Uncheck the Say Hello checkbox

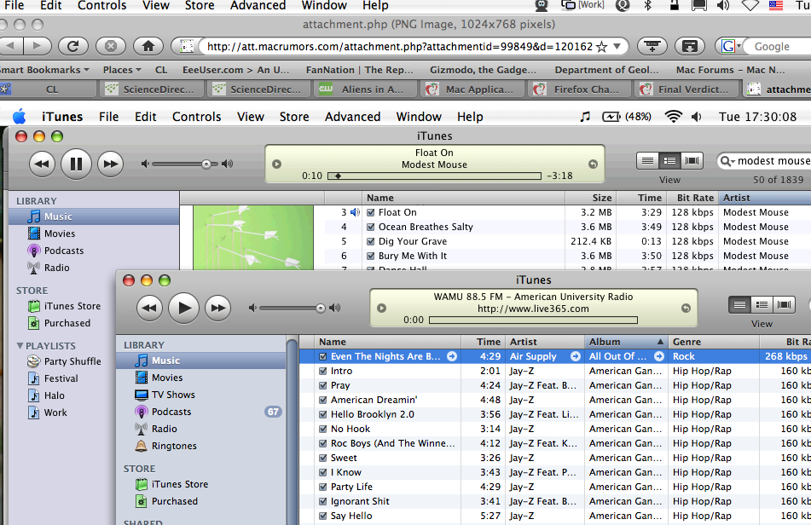tap(322, 516)
